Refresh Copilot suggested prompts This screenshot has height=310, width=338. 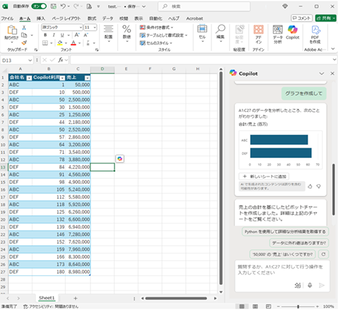pos(324,254)
